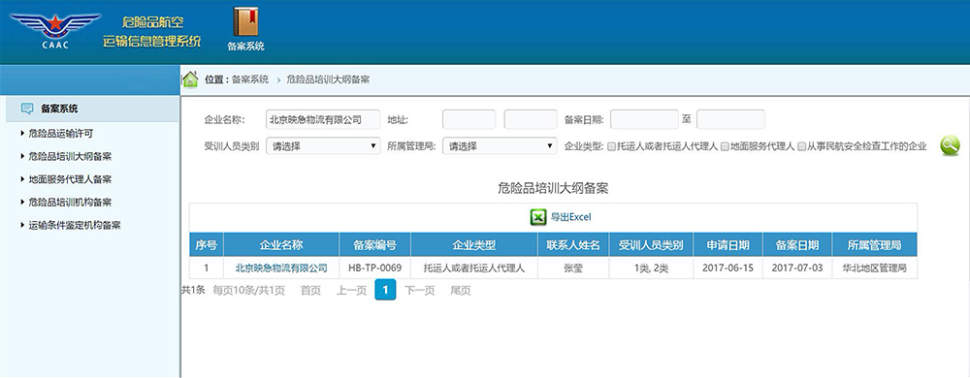The image size is (970, 378).
Task: Select 危险品培训机构备案 in the sidebar
Action: pyautogui.click(x=70, y=202)
